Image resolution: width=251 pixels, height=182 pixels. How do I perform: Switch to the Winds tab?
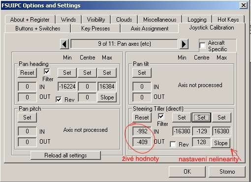point(68,20)
